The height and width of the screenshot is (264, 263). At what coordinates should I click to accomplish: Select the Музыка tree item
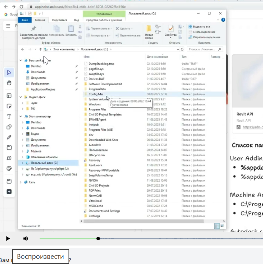pyautogui.click(x=36, y=151)
